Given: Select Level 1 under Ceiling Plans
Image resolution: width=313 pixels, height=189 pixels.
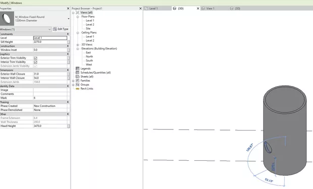Looking at the screenshot, I should (x=90, y=36).
